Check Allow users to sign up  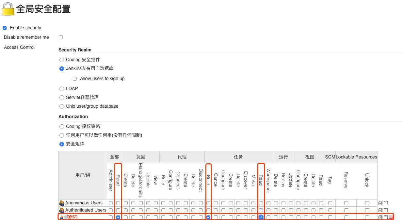[x=75, y=79]
